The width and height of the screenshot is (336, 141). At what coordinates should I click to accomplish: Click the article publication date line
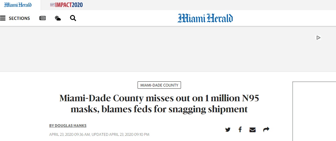tap(99, 134)
